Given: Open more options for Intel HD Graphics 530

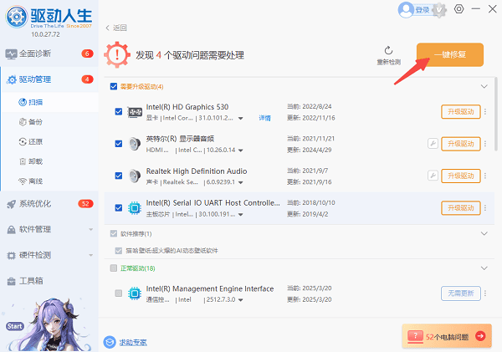Looking at the screenshot, I should 484,112.
